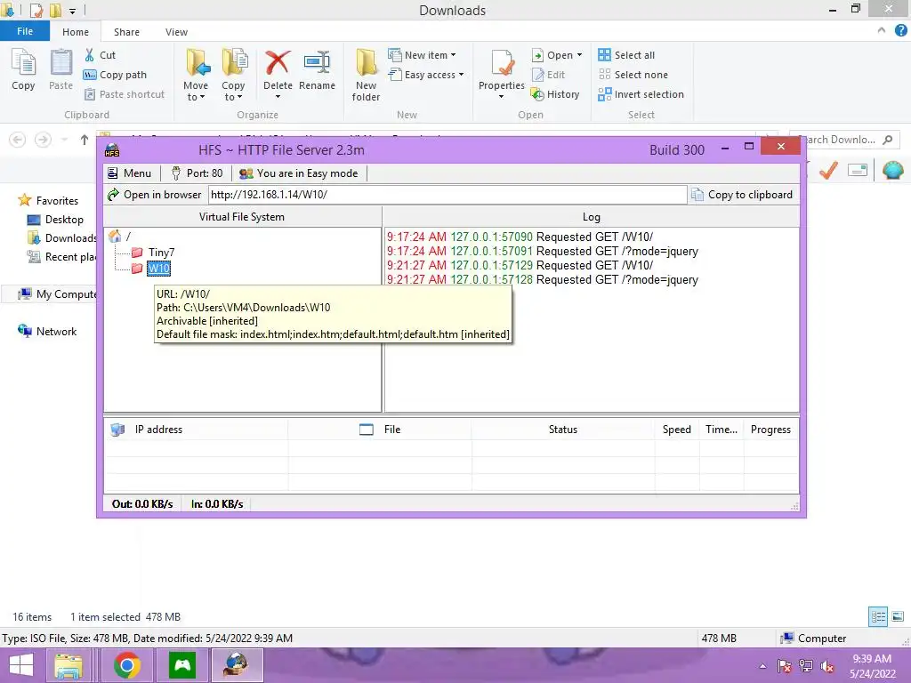
Task: Click the Cut scissors command
Action: tap(100, 55)
